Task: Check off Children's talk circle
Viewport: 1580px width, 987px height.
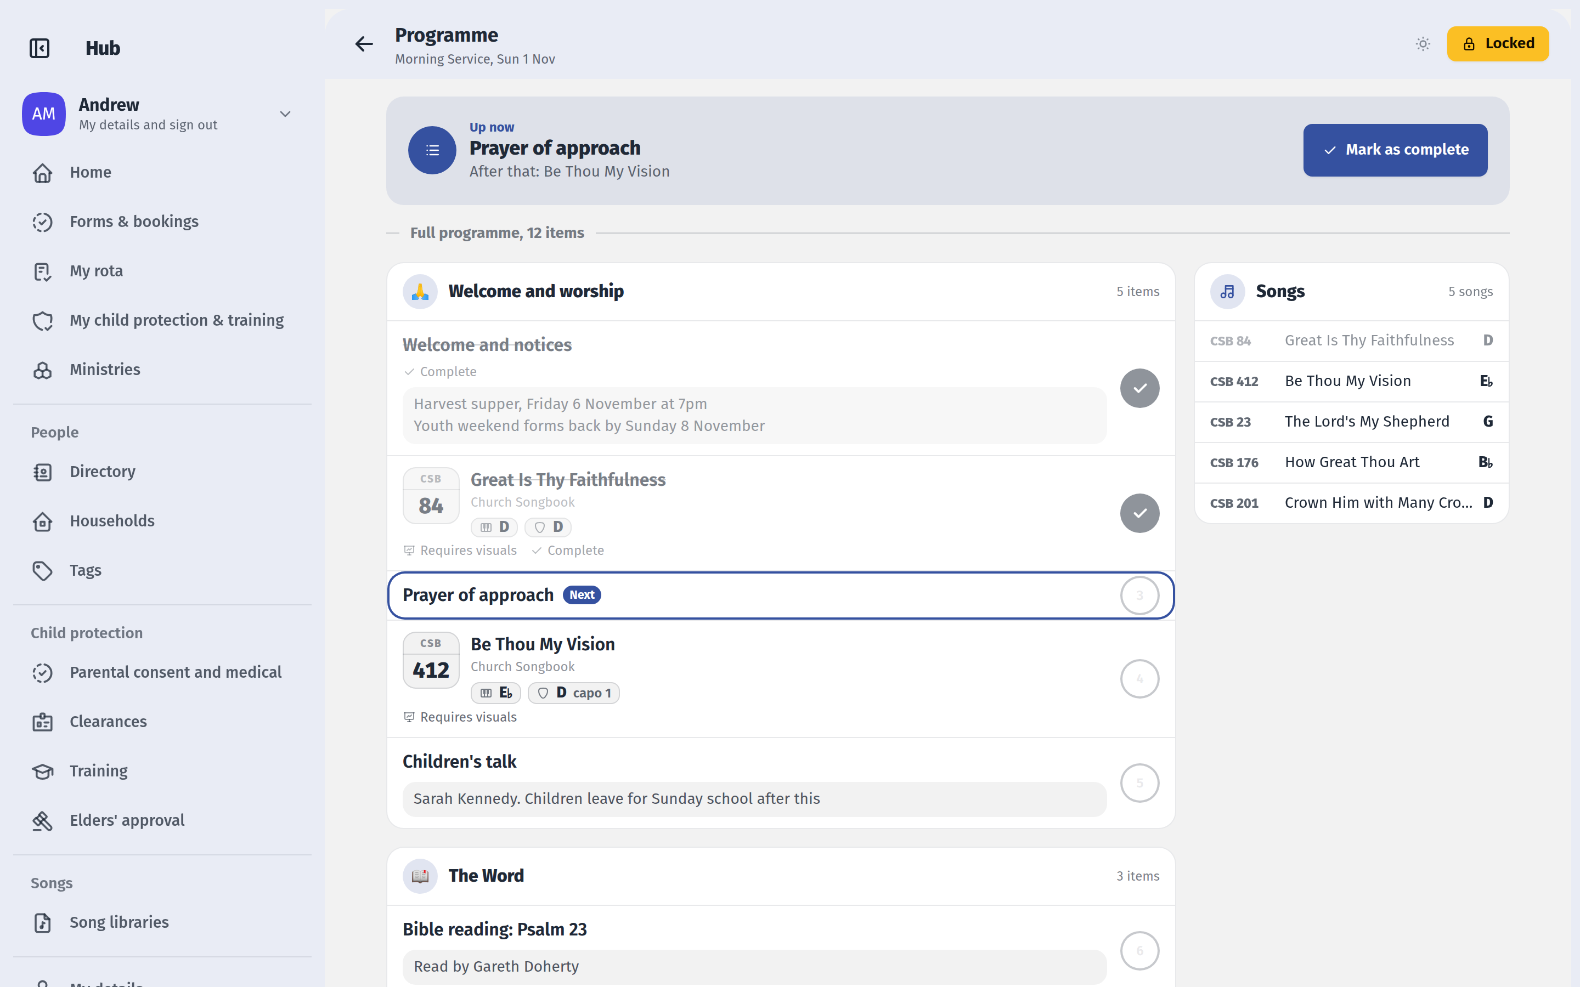Action: pyautogui.click(x=1140, y=782)
